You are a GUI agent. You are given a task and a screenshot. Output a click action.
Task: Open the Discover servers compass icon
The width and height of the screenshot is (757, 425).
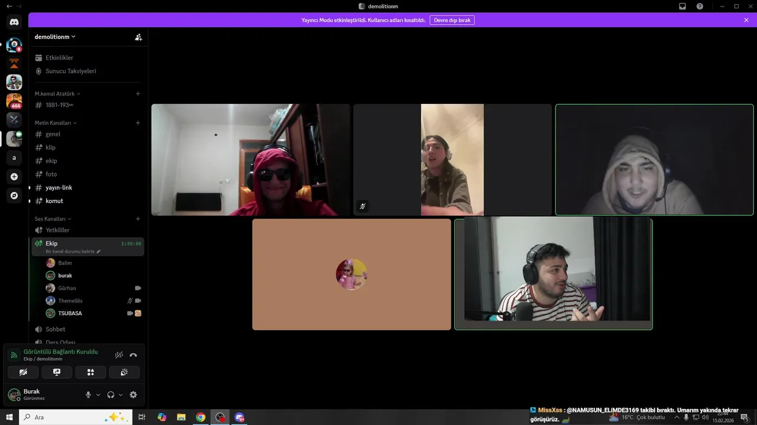coord(14,195)
